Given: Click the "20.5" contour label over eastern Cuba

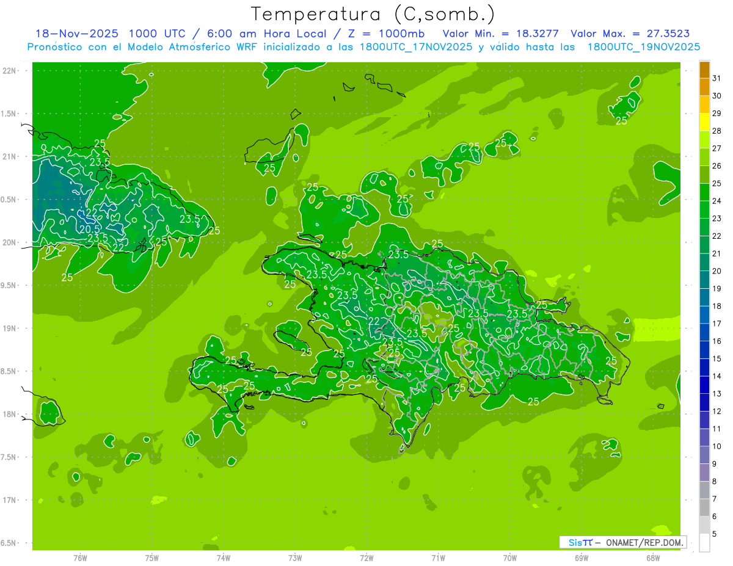Looking at the screenshot, I should [90, 229].
